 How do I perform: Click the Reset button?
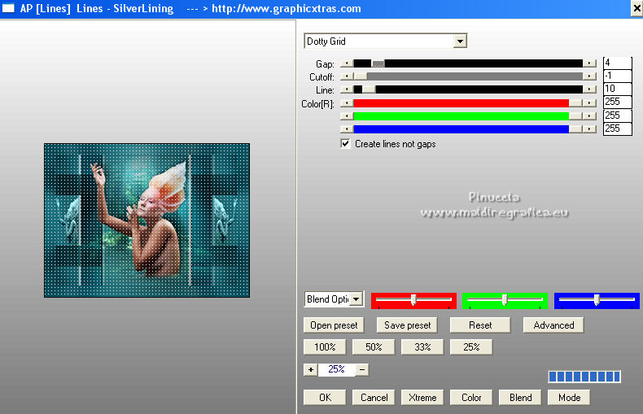(x=480, y=325)
